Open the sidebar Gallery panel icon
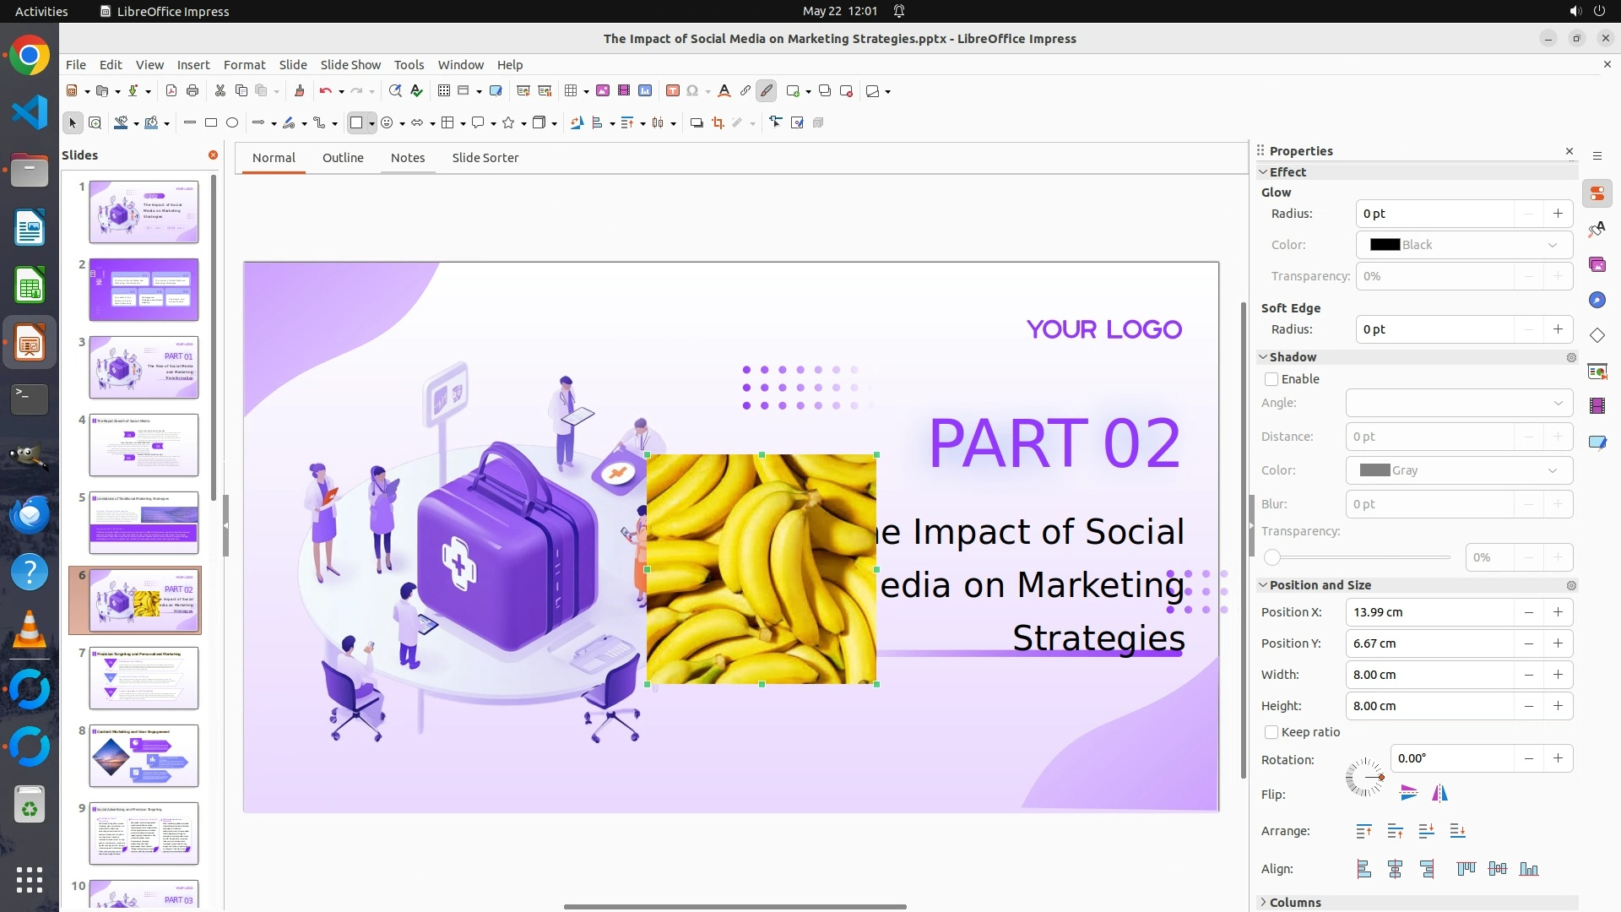The height and width of the screenshot is (912, 1621). tap(1597, 265)
